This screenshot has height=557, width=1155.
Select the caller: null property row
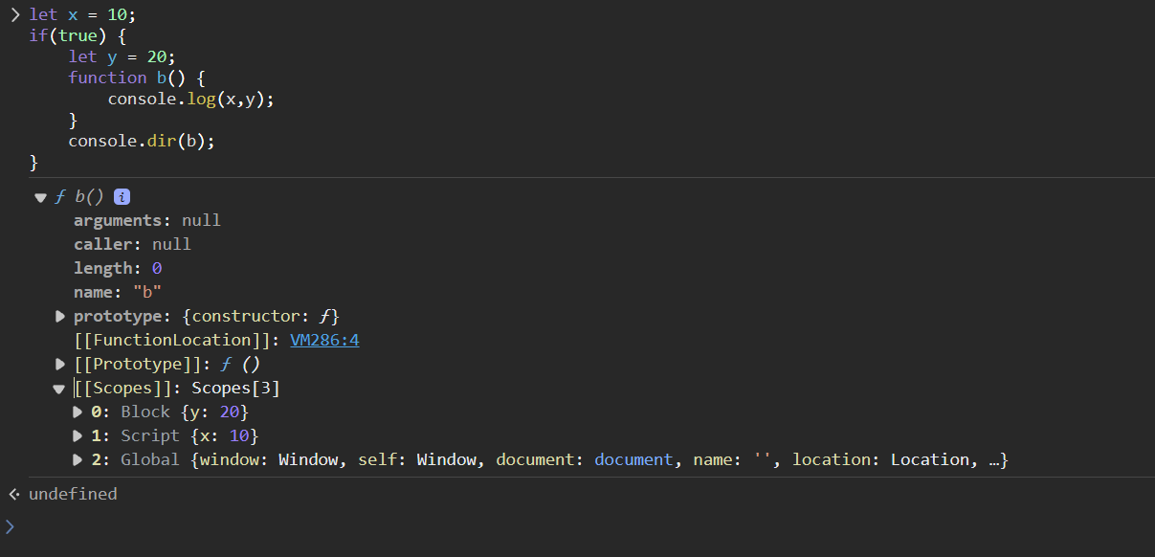[132, 244]
